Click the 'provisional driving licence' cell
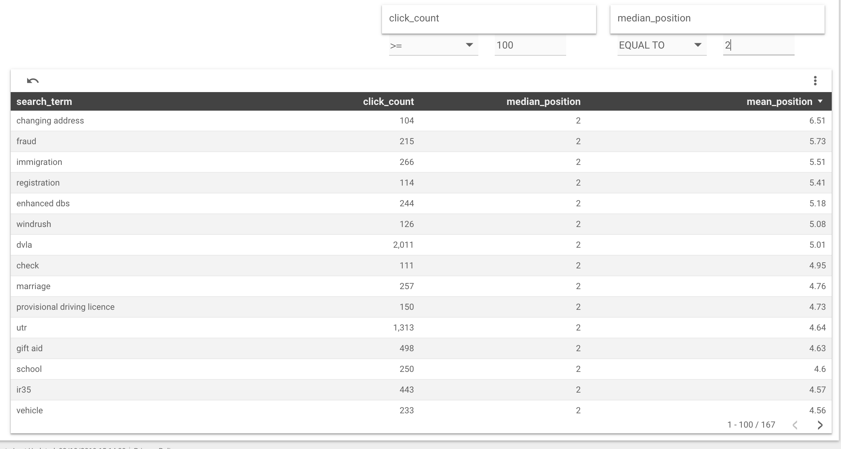Image resolution: width=841 pixels, height=449 pixels. [x=65, y=307]
